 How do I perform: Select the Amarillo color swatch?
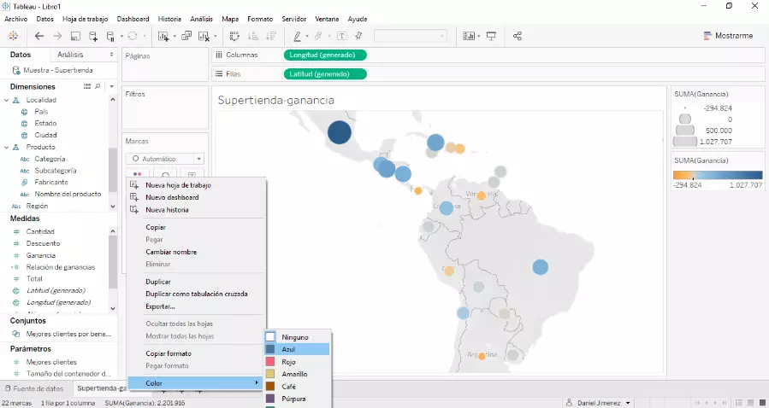click(x=293, y=374)
